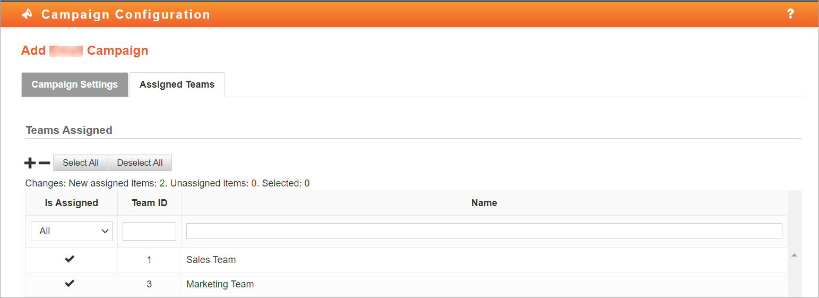Switch to the Campaign Settings tab
Viewport: 819px width, 298px height.
[75, 84]
